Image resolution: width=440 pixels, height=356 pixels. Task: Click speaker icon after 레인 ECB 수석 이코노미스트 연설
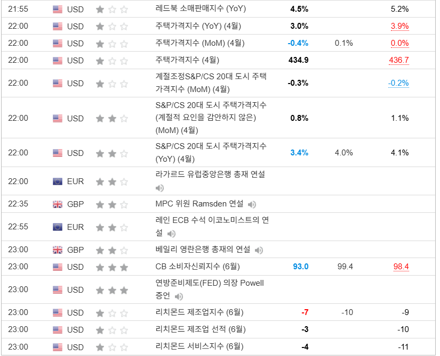(171, 234)
